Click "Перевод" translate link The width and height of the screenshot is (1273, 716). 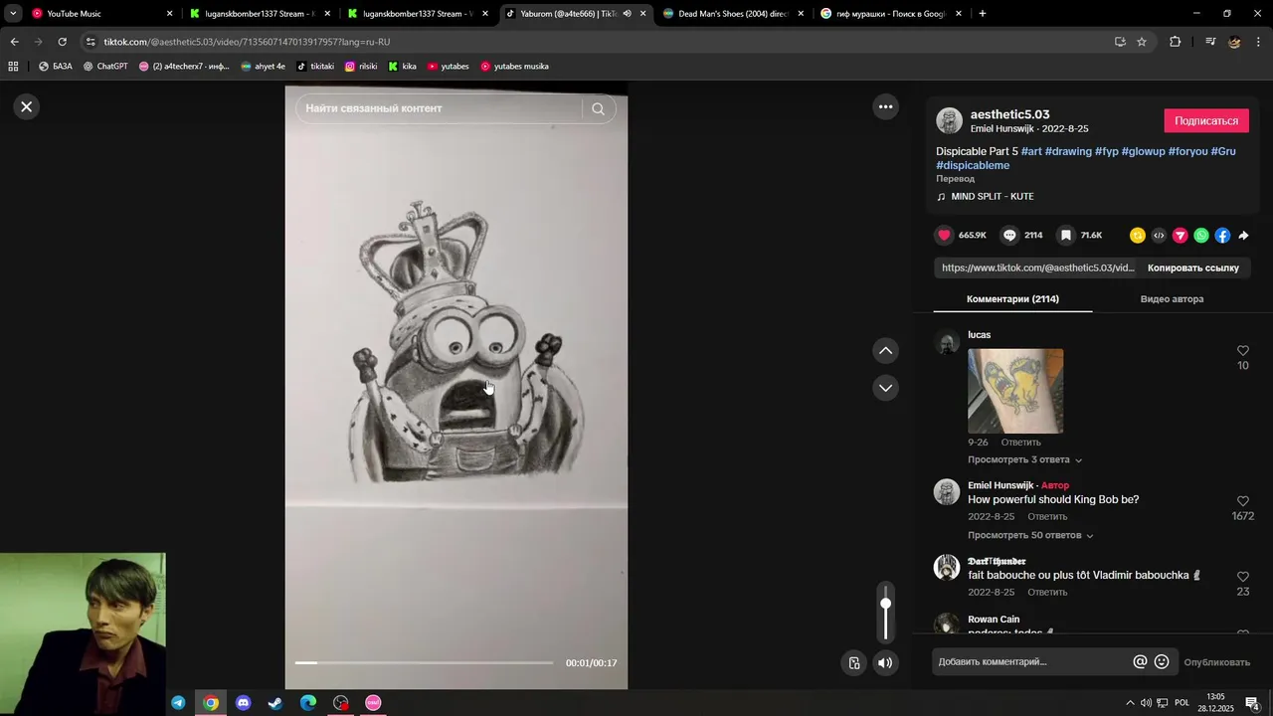click(955, 179)
